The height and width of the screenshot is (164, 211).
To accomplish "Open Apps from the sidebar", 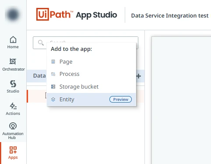I will [x=13, y=153].
